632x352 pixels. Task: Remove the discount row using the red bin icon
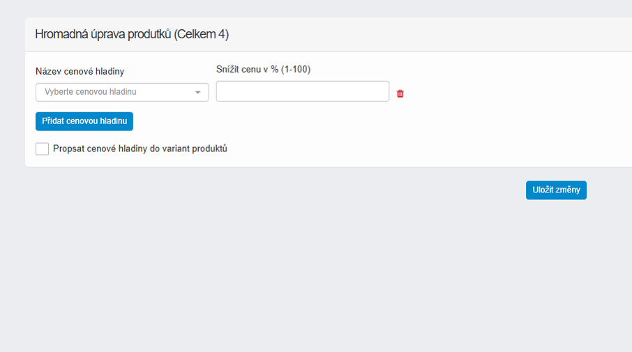pos(400,93)
